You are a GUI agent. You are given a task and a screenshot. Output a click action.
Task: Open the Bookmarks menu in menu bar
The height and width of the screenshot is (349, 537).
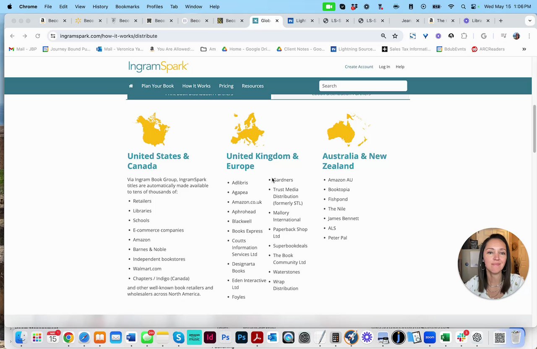click(127, 7)
